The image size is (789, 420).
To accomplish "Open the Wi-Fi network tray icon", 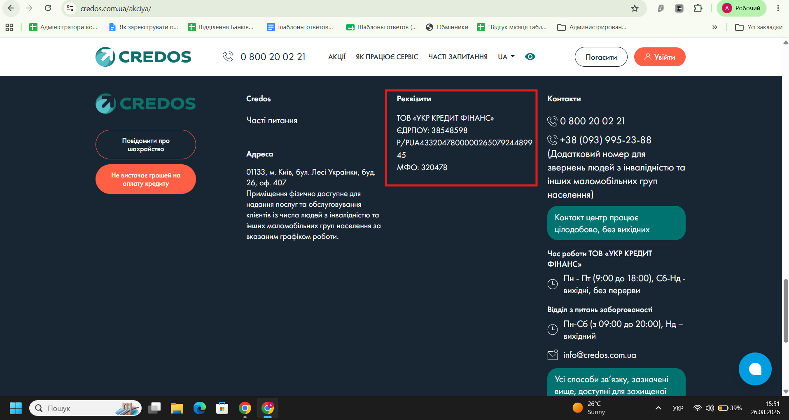I will pyautogui.click(x=697, y=408).
